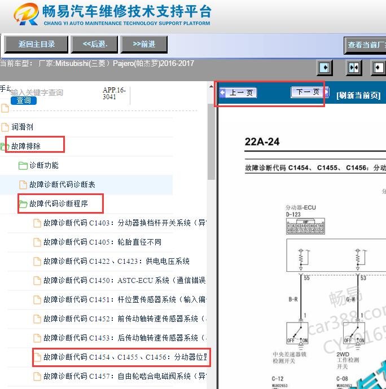Image resolution: width=386 pixels, height=389 pixels.
Task: Click the folder icon beside 诊断功能
Action: [x=23, y=166]
